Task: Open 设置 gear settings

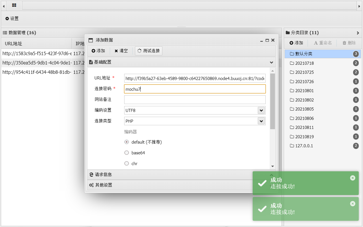Action: pyautogui.click(x=12, y=19)
